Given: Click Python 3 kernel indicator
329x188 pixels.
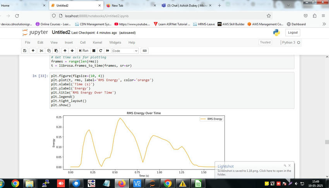Looking at the screenshot, I should coord(291,42).
